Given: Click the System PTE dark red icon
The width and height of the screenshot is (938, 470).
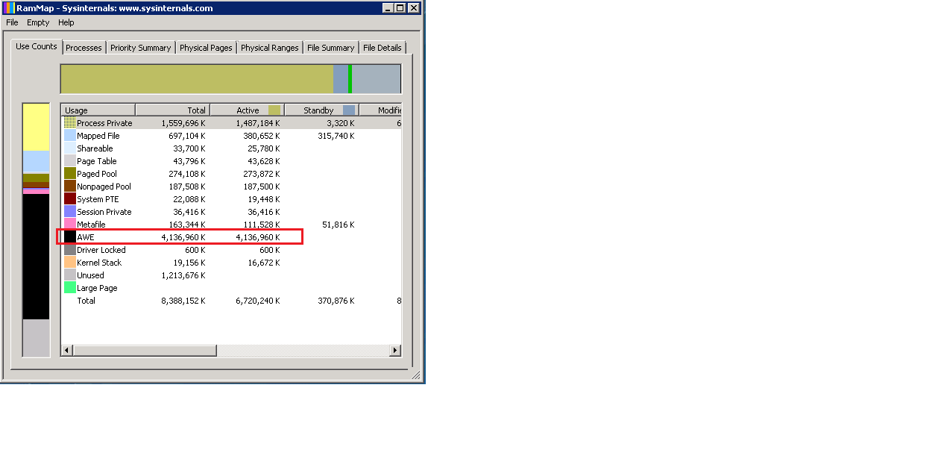Looking at the screenshot, I should [x=69, y=199].
